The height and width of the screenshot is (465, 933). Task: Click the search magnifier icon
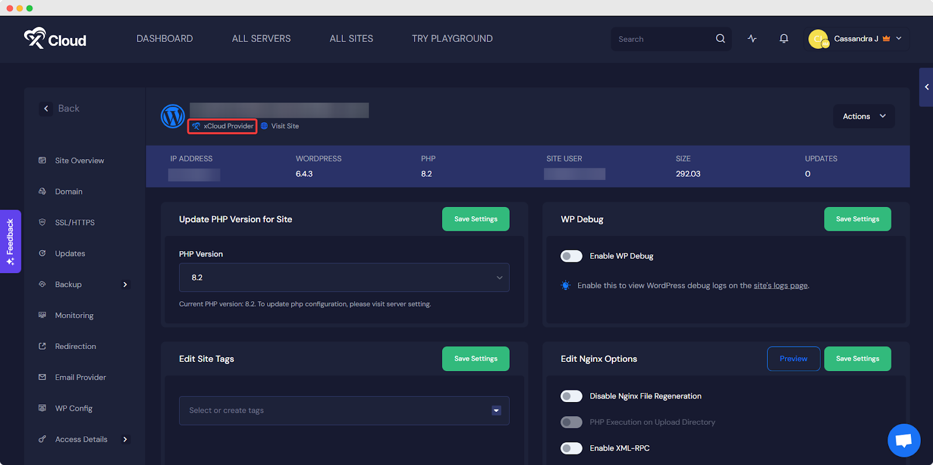coord(720,38)
